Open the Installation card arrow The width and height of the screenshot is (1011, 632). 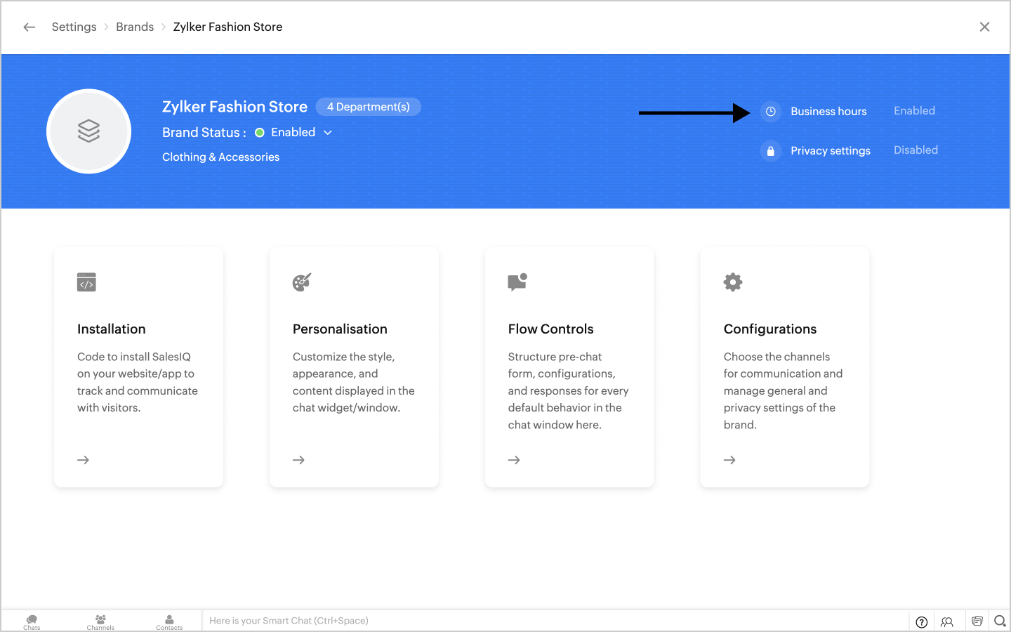pos(83,460)
